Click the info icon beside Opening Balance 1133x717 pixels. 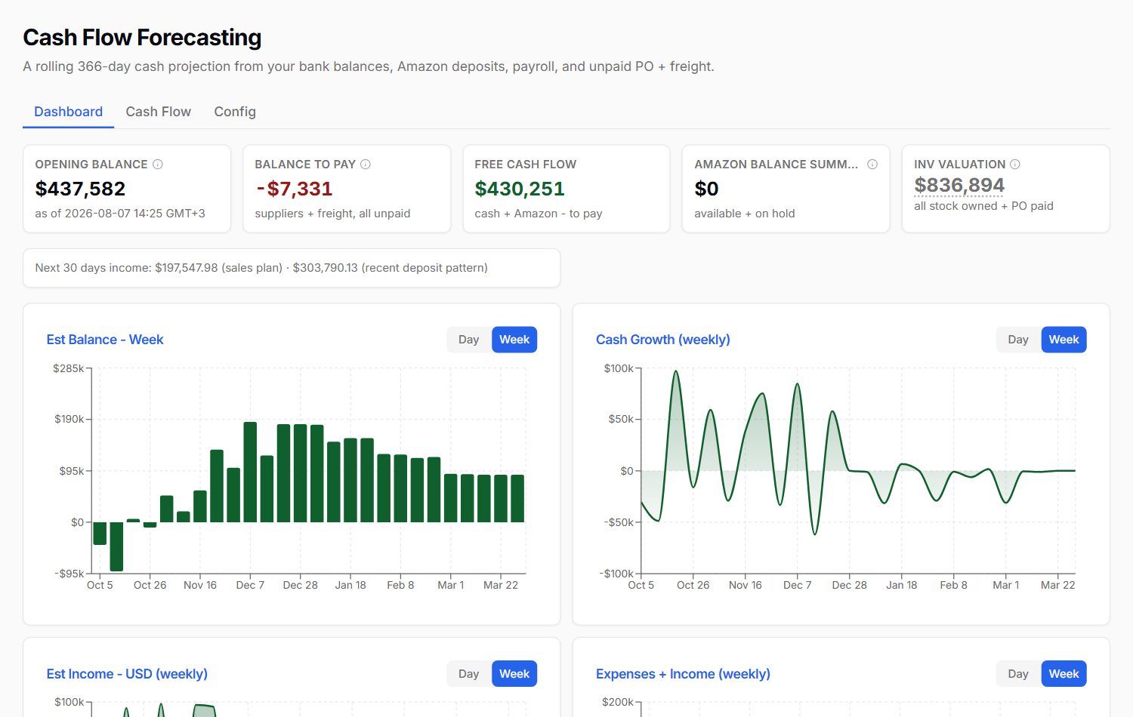(158, 165)
